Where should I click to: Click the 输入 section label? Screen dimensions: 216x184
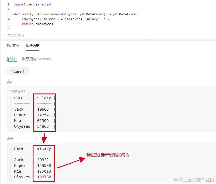[x=10, y=82]
